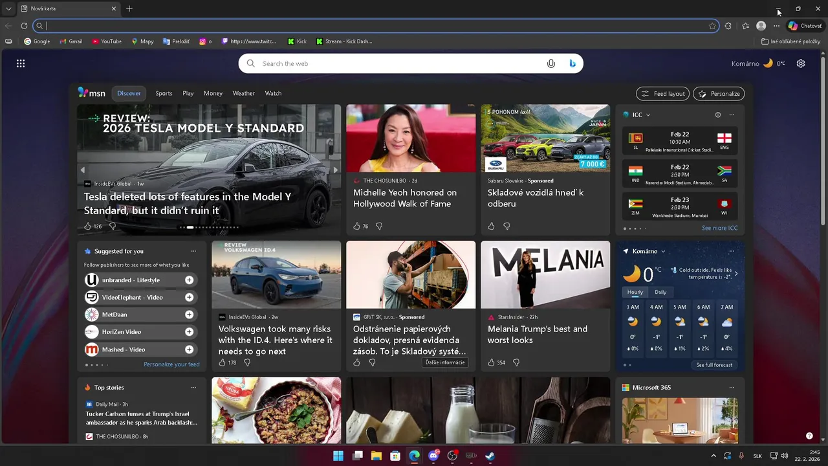
Task: Add page to favorites star icon
Action: pos(712,26)
